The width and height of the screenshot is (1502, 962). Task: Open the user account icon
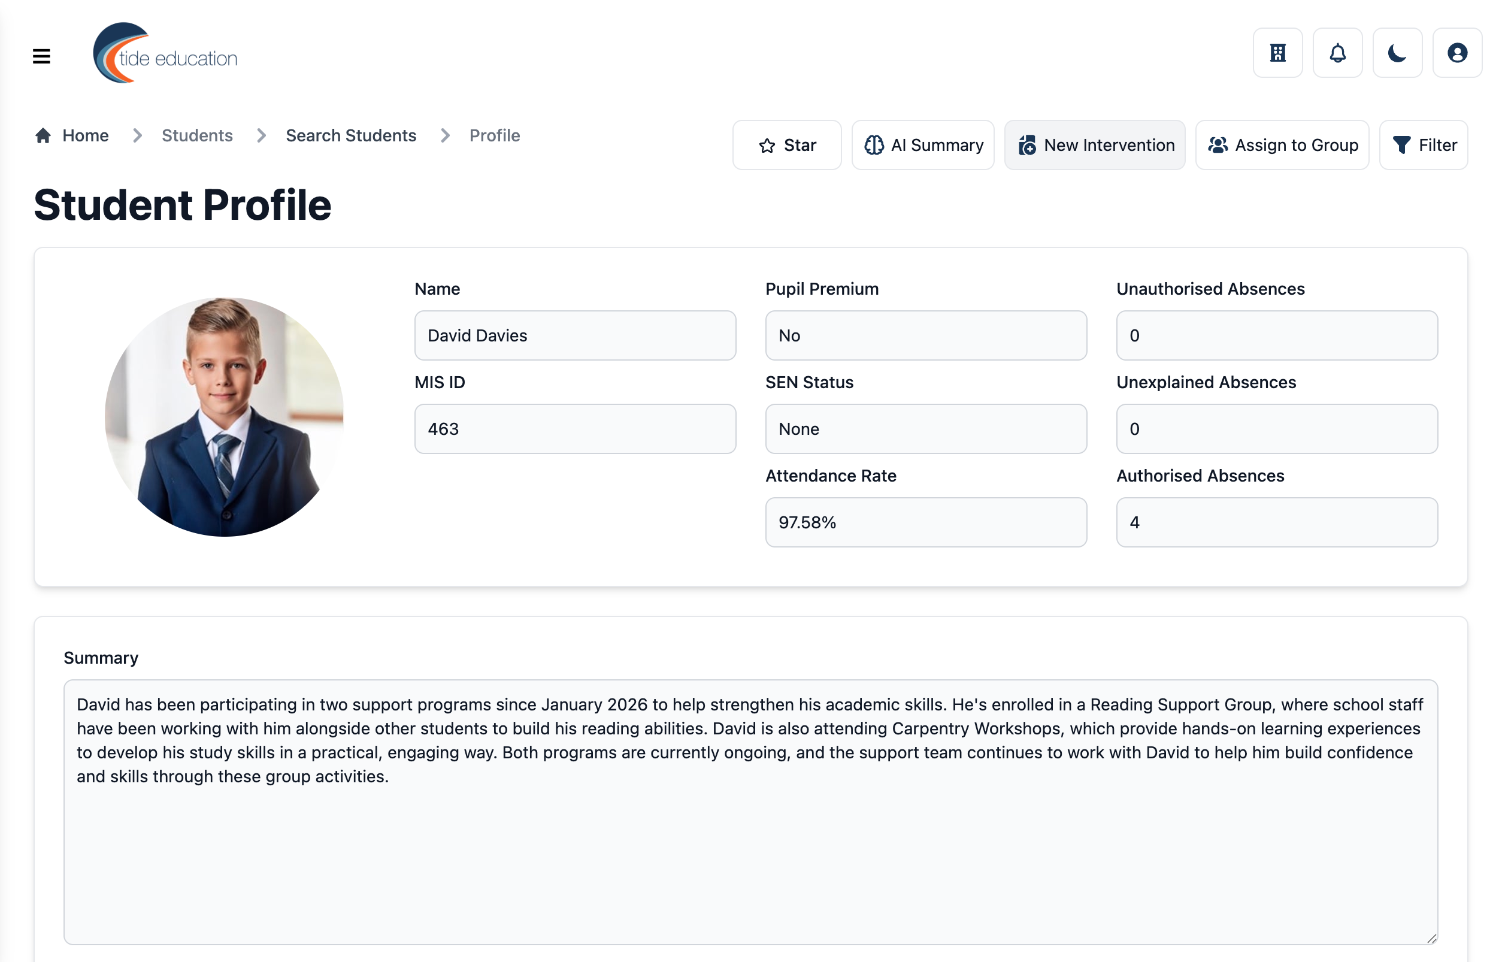(1457, 53)
